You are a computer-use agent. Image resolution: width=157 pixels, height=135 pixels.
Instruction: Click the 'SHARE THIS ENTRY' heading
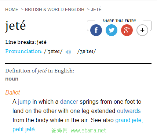click(119, 21)
